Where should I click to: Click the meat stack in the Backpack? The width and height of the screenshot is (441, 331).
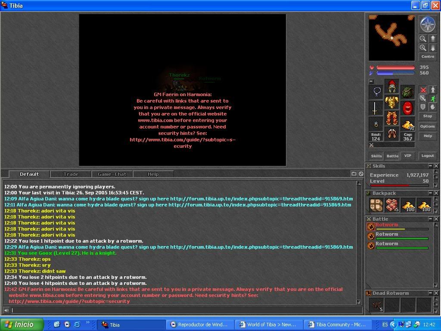point(392,205)
